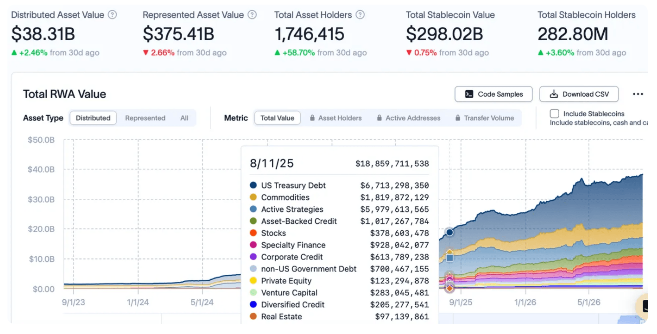
Task: Click the Total Asset Holders help icon
Action: pos(360,15)
